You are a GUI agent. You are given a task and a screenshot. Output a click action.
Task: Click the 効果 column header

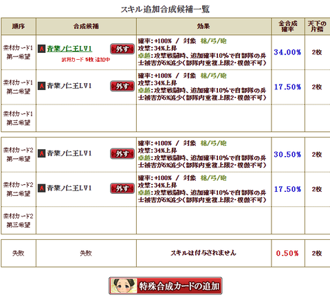tap(203, 26)
